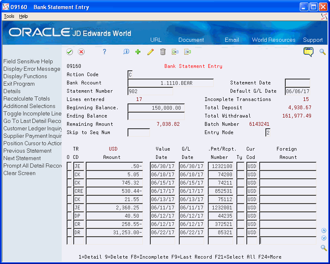The height and width of the screenshot is (264, 330).
Task: Open the URL tab
Action: 156,40
